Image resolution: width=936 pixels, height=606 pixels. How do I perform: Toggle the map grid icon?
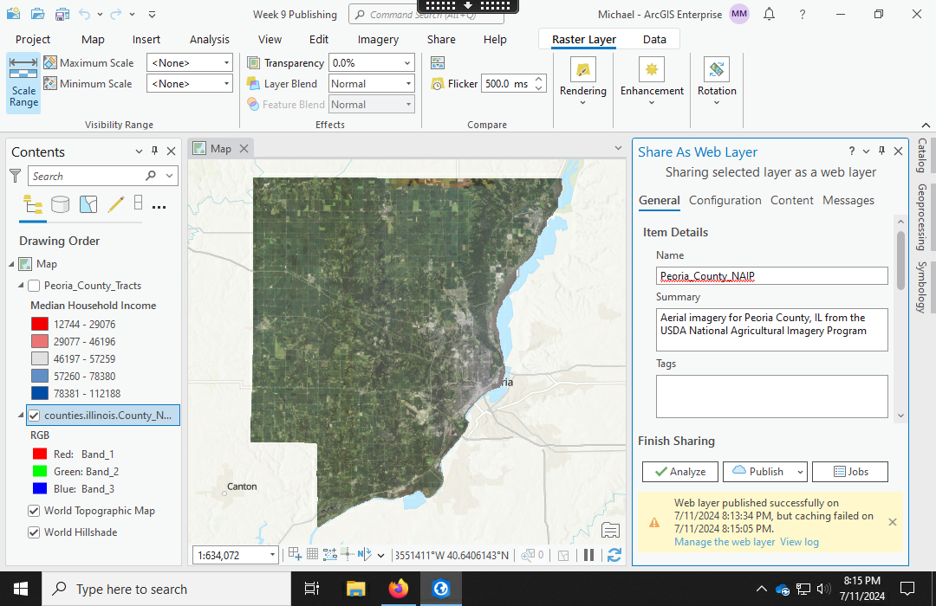[312, 554]
